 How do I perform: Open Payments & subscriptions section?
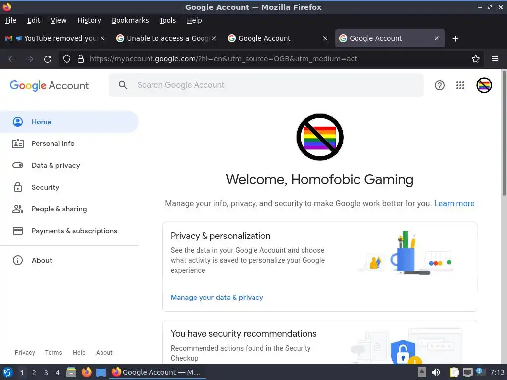click(69, 231)
